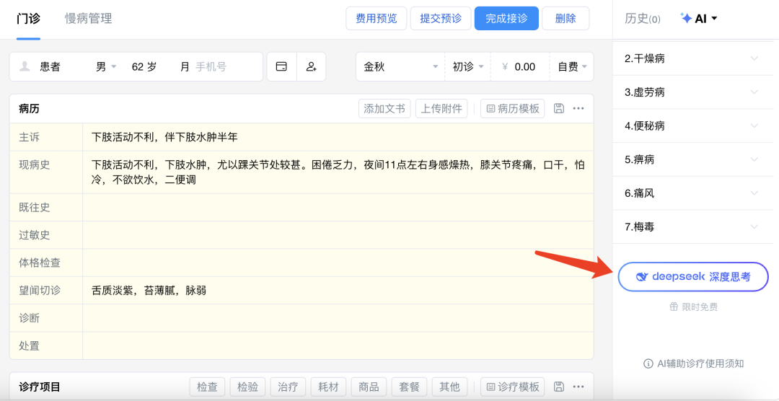779x401 pixels.
Task: Click save icon in 诊疗项目 section
Action: coord(558,387)
